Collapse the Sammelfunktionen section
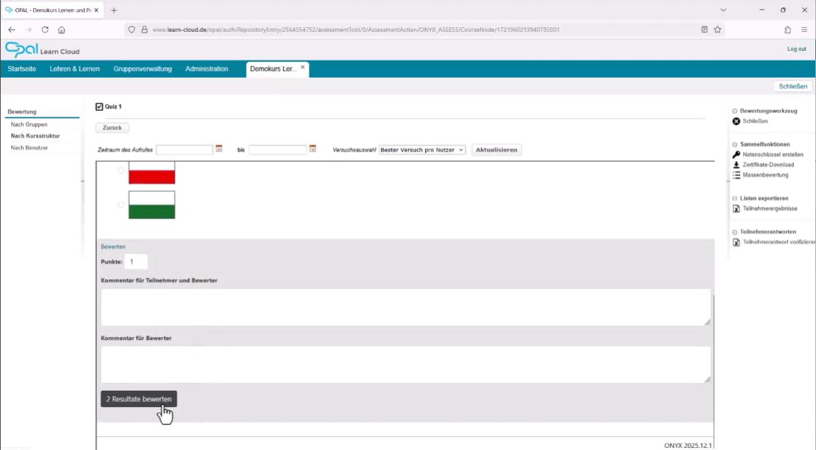The width and height of the screenshot is (816, 450). tap(734, 144)
